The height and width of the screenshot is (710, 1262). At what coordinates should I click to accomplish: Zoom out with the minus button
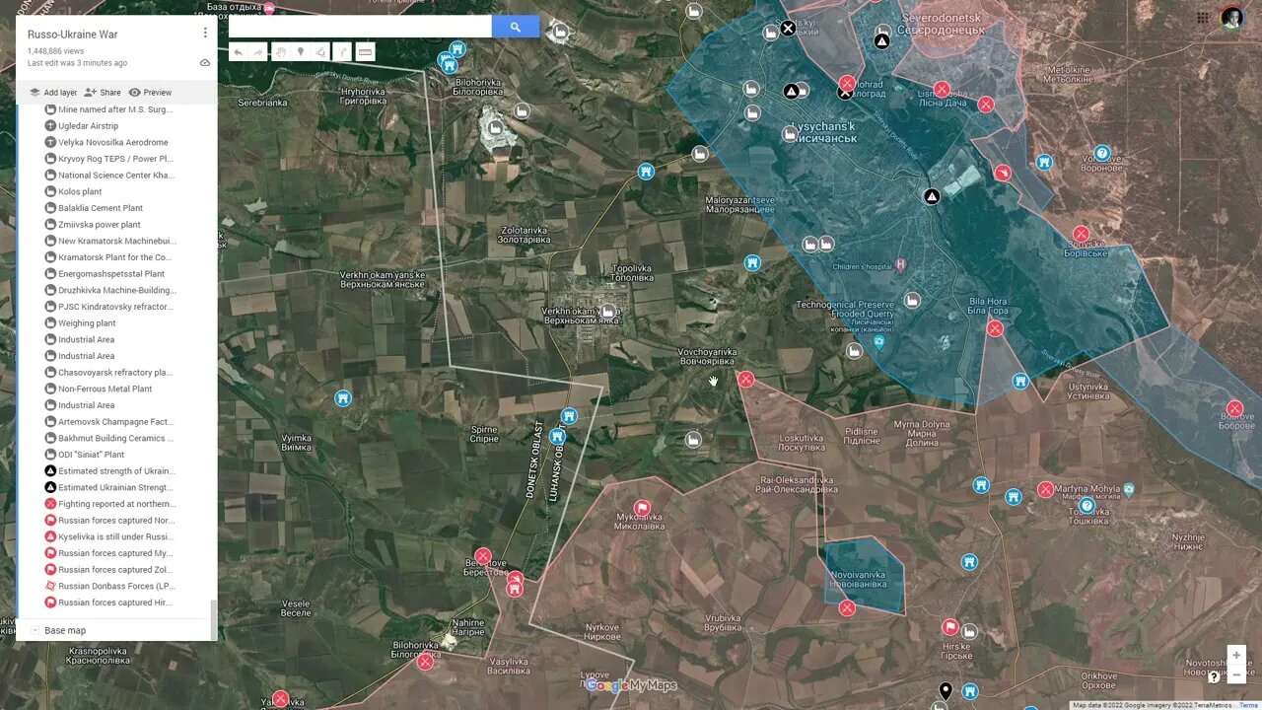1236,674
